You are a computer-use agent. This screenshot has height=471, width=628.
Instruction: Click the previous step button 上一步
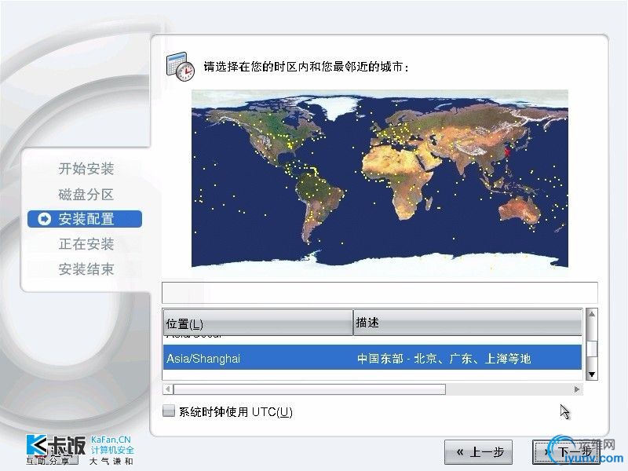[479, 452]
